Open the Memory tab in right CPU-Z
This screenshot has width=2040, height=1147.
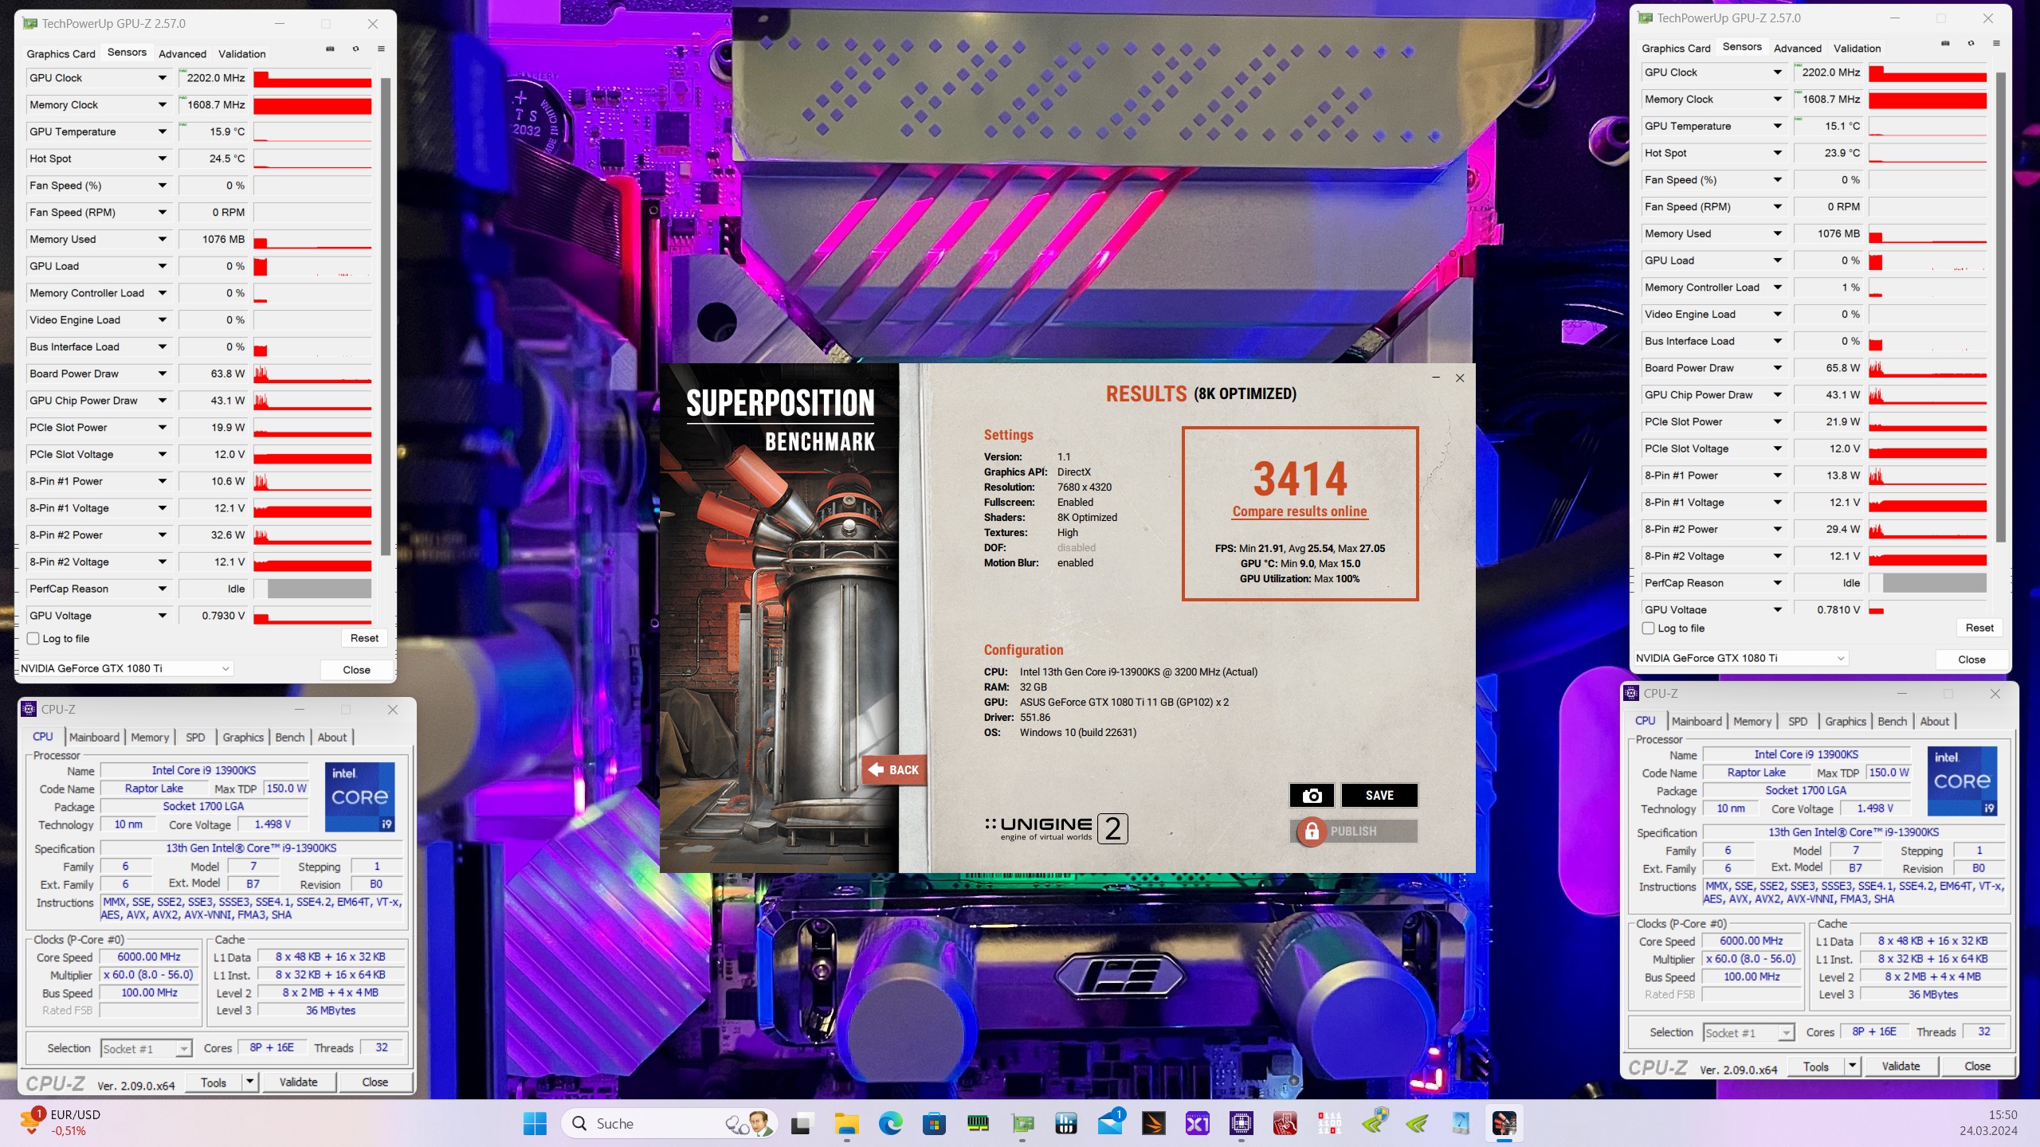(1752, 721)
